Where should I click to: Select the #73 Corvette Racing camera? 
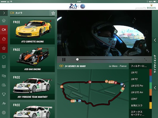(x=33, y=32)
